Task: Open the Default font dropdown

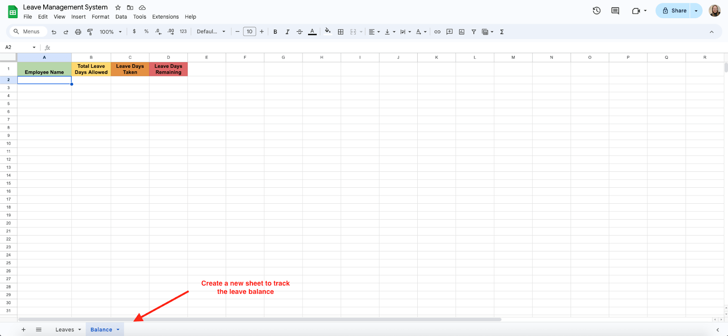Action: pos(211,31)
